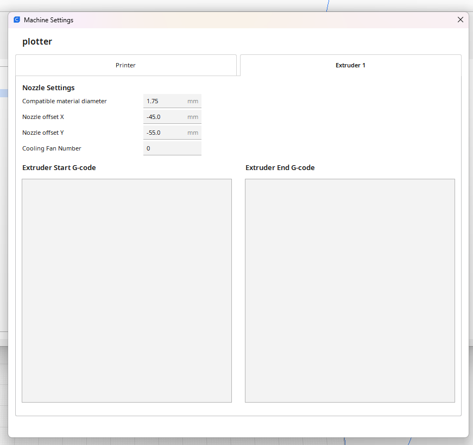
Task: Click the Nozzle offset Y label
Action: coord(43,133)
